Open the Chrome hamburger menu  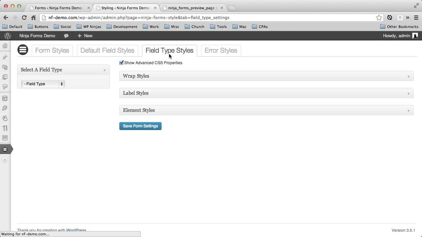pyautogui.click(x=416, y=18)
